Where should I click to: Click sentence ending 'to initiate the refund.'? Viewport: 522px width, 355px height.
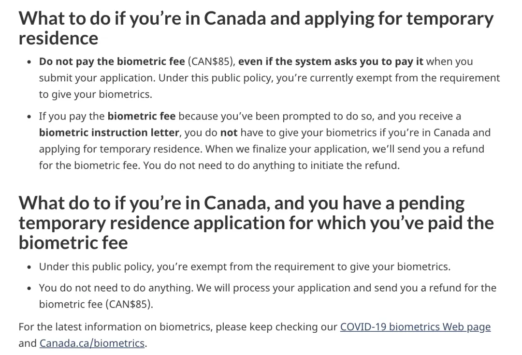pos(271,165)
